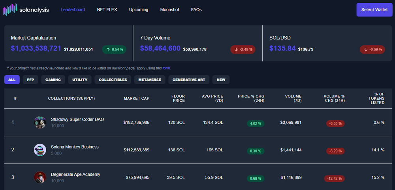Click the SOL/USD -0.69% badge
The height and width of the screenshot is (190, 395).
point(372,49)
